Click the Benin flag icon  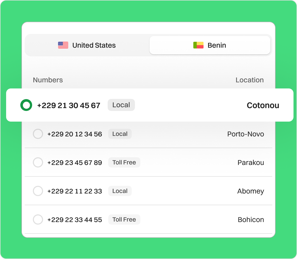point(198,45)
